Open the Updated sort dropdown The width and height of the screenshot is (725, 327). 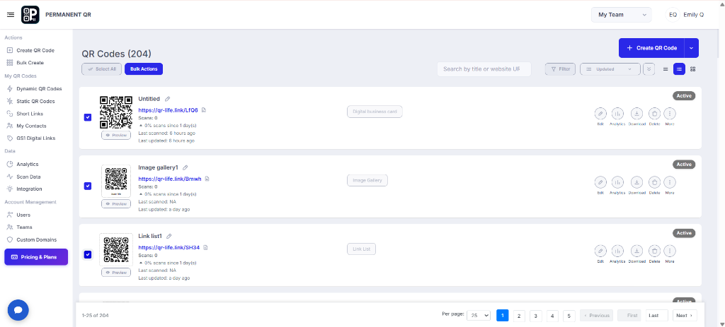[610, 69]
